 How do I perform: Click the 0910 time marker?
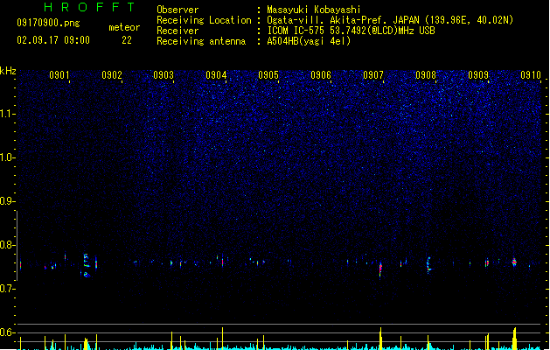pyautogui.click(x=531, y=75)
